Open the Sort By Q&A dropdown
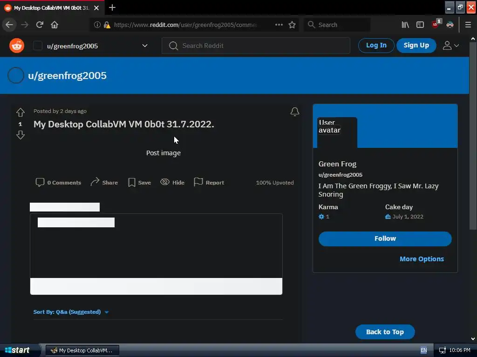477x357 pixels. (71, 312)
